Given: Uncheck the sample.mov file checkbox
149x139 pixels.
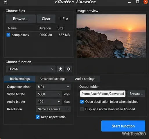Looking at the screenshot, I should pos(8,35).
